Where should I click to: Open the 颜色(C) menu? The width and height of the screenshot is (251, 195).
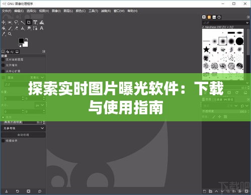pyautogui.click(x=80, y=11)
